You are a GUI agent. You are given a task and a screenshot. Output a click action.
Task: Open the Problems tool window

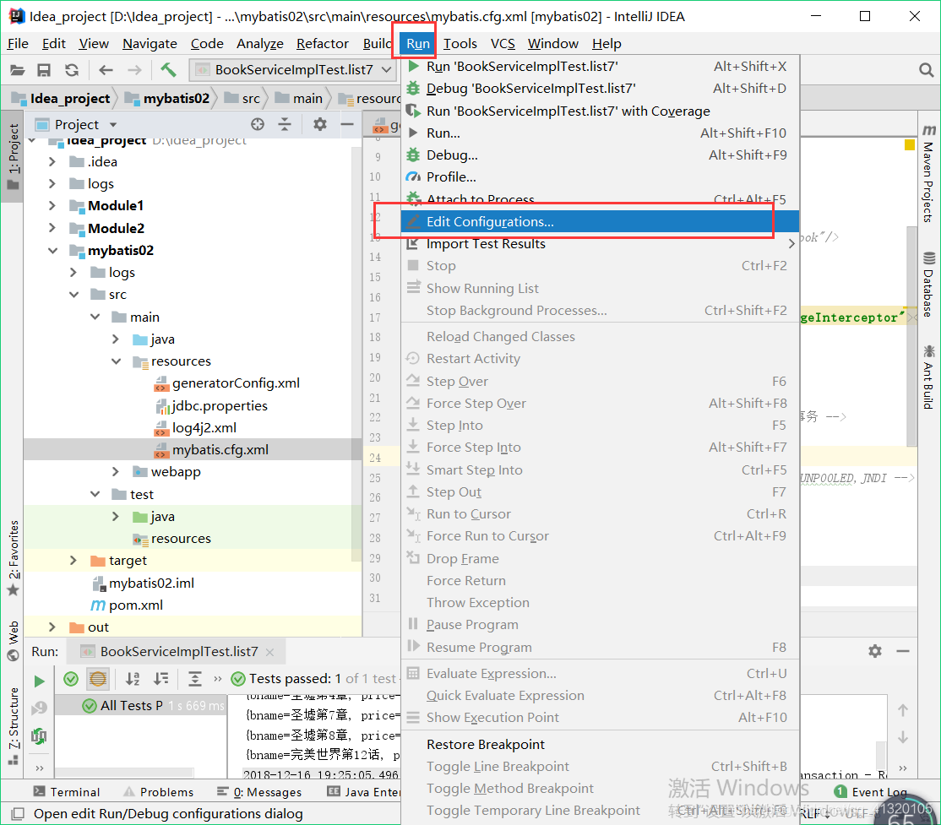(x=159, y=792)
